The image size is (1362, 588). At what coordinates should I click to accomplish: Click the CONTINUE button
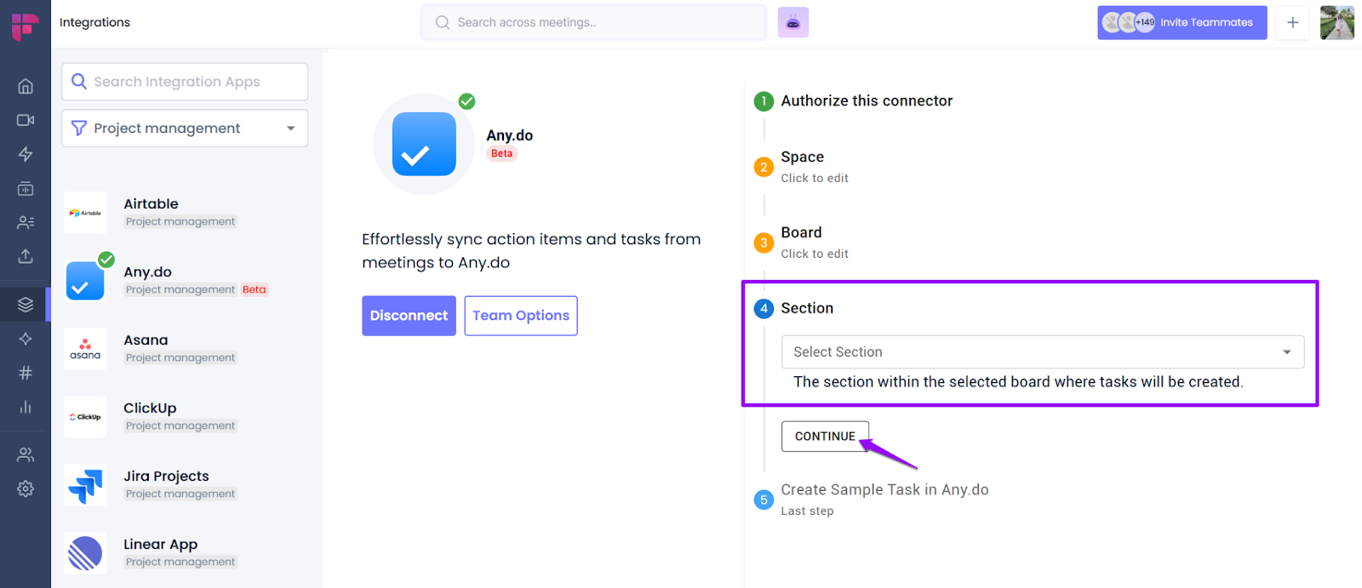pyautogui.click(x=825, y=437)
